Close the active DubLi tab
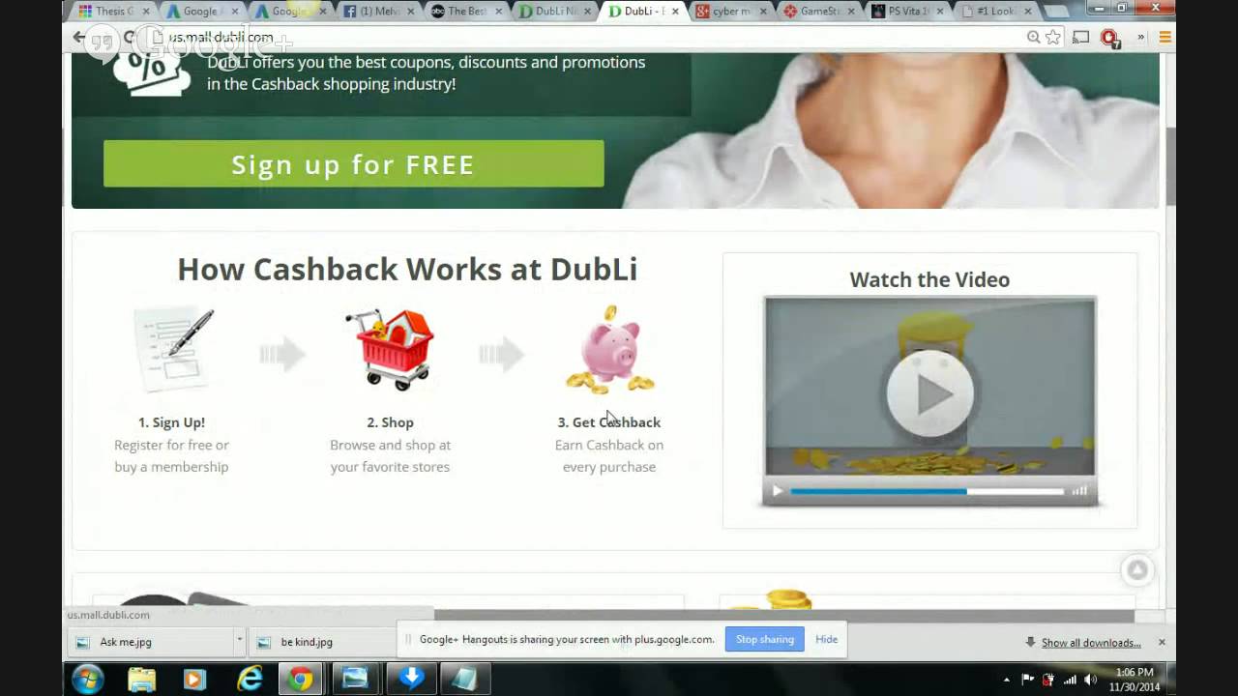This screenshot has height=696, width=1238. click(x=675, y=12)
